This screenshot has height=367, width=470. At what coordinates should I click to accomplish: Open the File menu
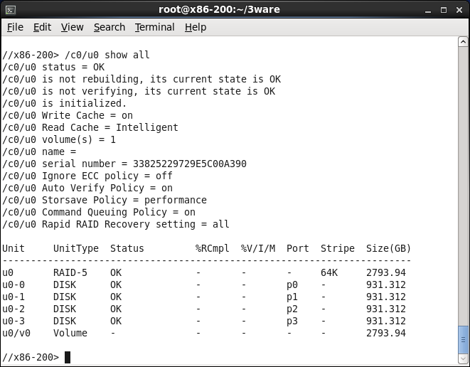pyautogui.click(x=15, y=27)
